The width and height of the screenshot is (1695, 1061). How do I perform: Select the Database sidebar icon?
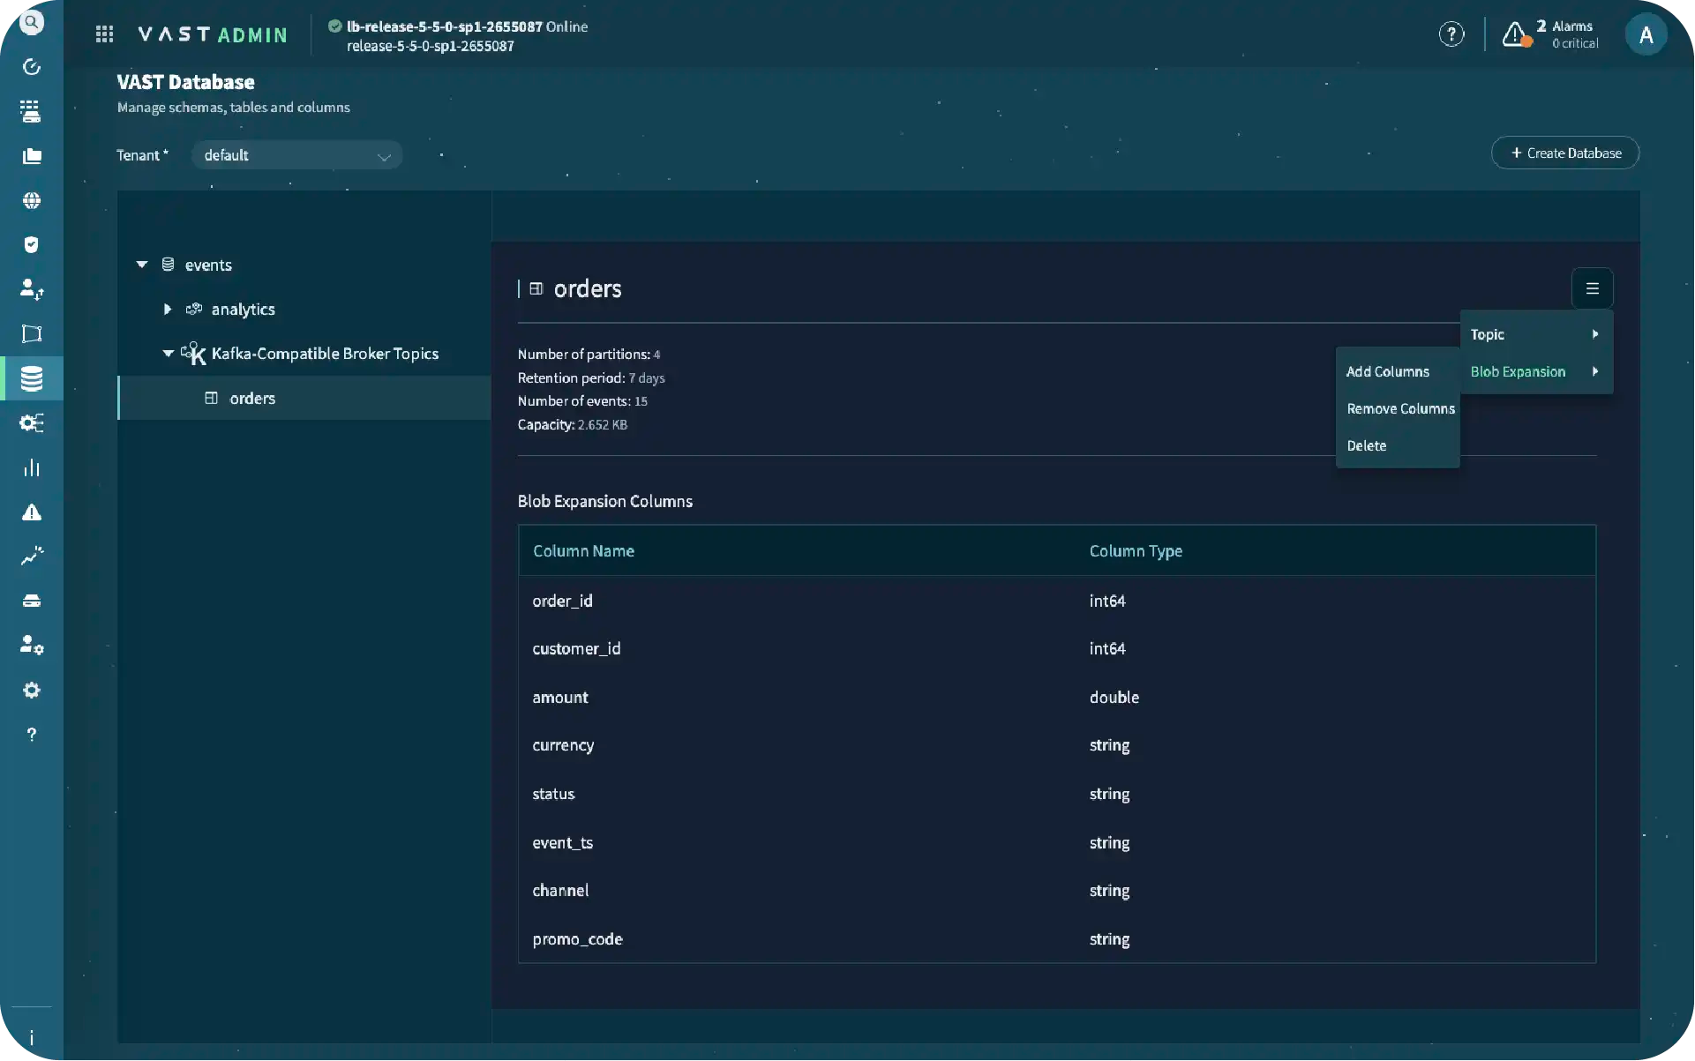[32, 378]
